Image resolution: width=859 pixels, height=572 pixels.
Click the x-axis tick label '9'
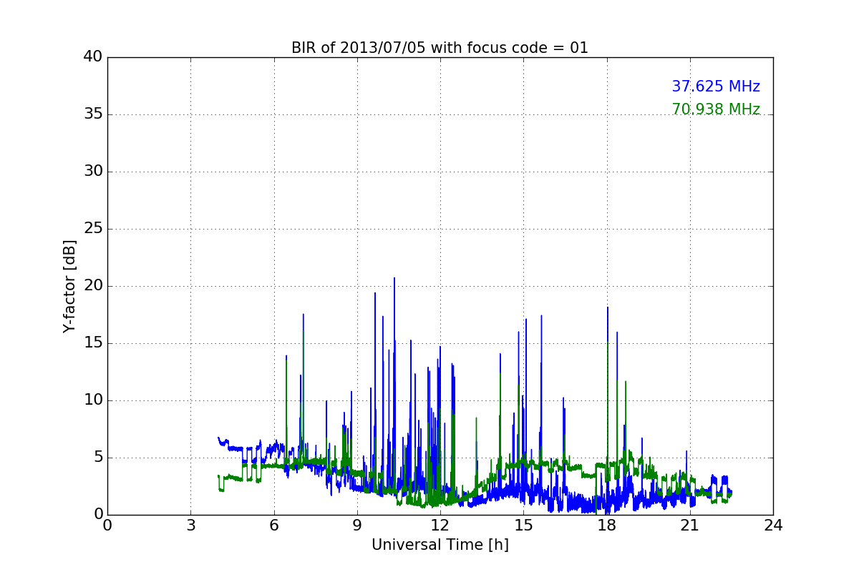[x=357, y=525]
